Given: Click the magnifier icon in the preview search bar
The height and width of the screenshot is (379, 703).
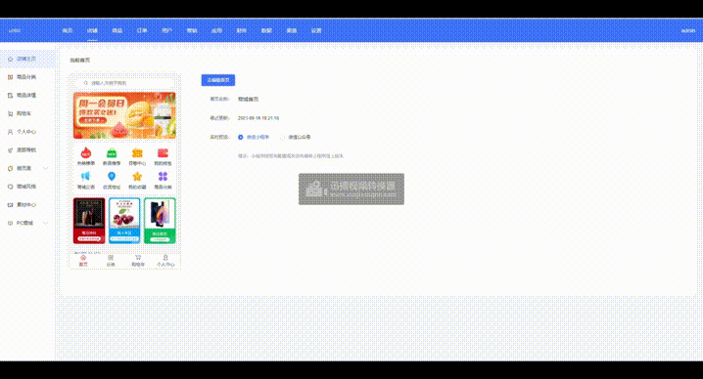Looking at the screenshot, I should pyautogui.click(x=85, y=83).
